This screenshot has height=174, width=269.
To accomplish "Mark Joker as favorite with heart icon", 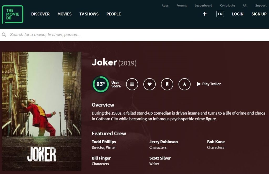I will pos(149,84).
